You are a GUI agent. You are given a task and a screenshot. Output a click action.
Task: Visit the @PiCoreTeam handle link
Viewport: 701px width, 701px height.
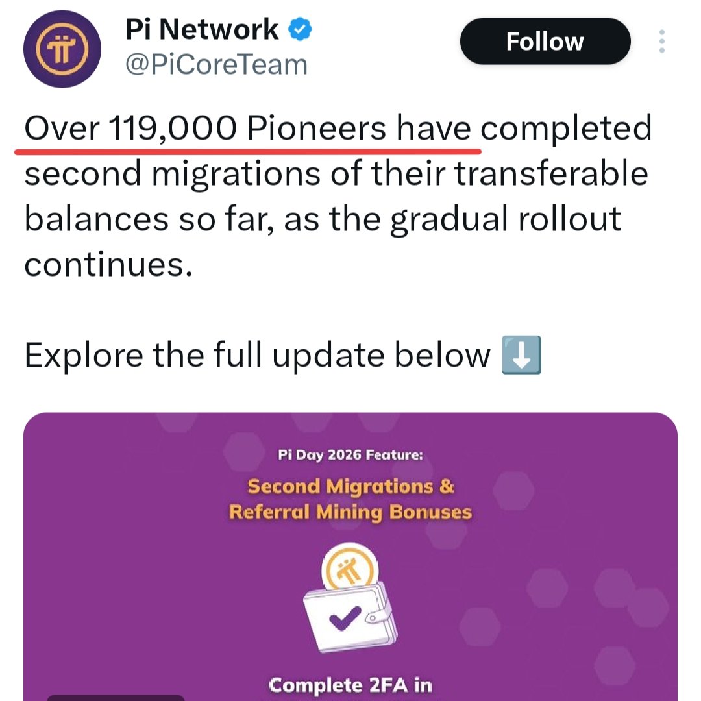point(215,65)
